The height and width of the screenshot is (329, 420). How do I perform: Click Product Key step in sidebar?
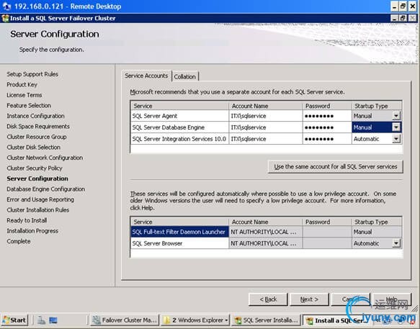(x=22, y=85)
